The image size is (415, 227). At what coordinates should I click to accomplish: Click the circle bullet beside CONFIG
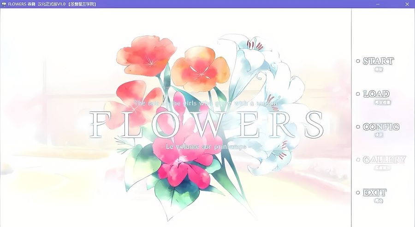pos(358,127)
